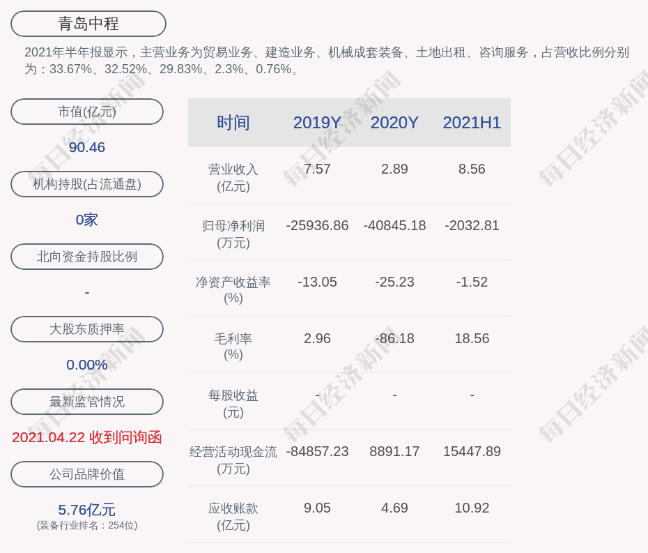
Task: Click the 营业收入(亿元) row label
Action: 233,177
